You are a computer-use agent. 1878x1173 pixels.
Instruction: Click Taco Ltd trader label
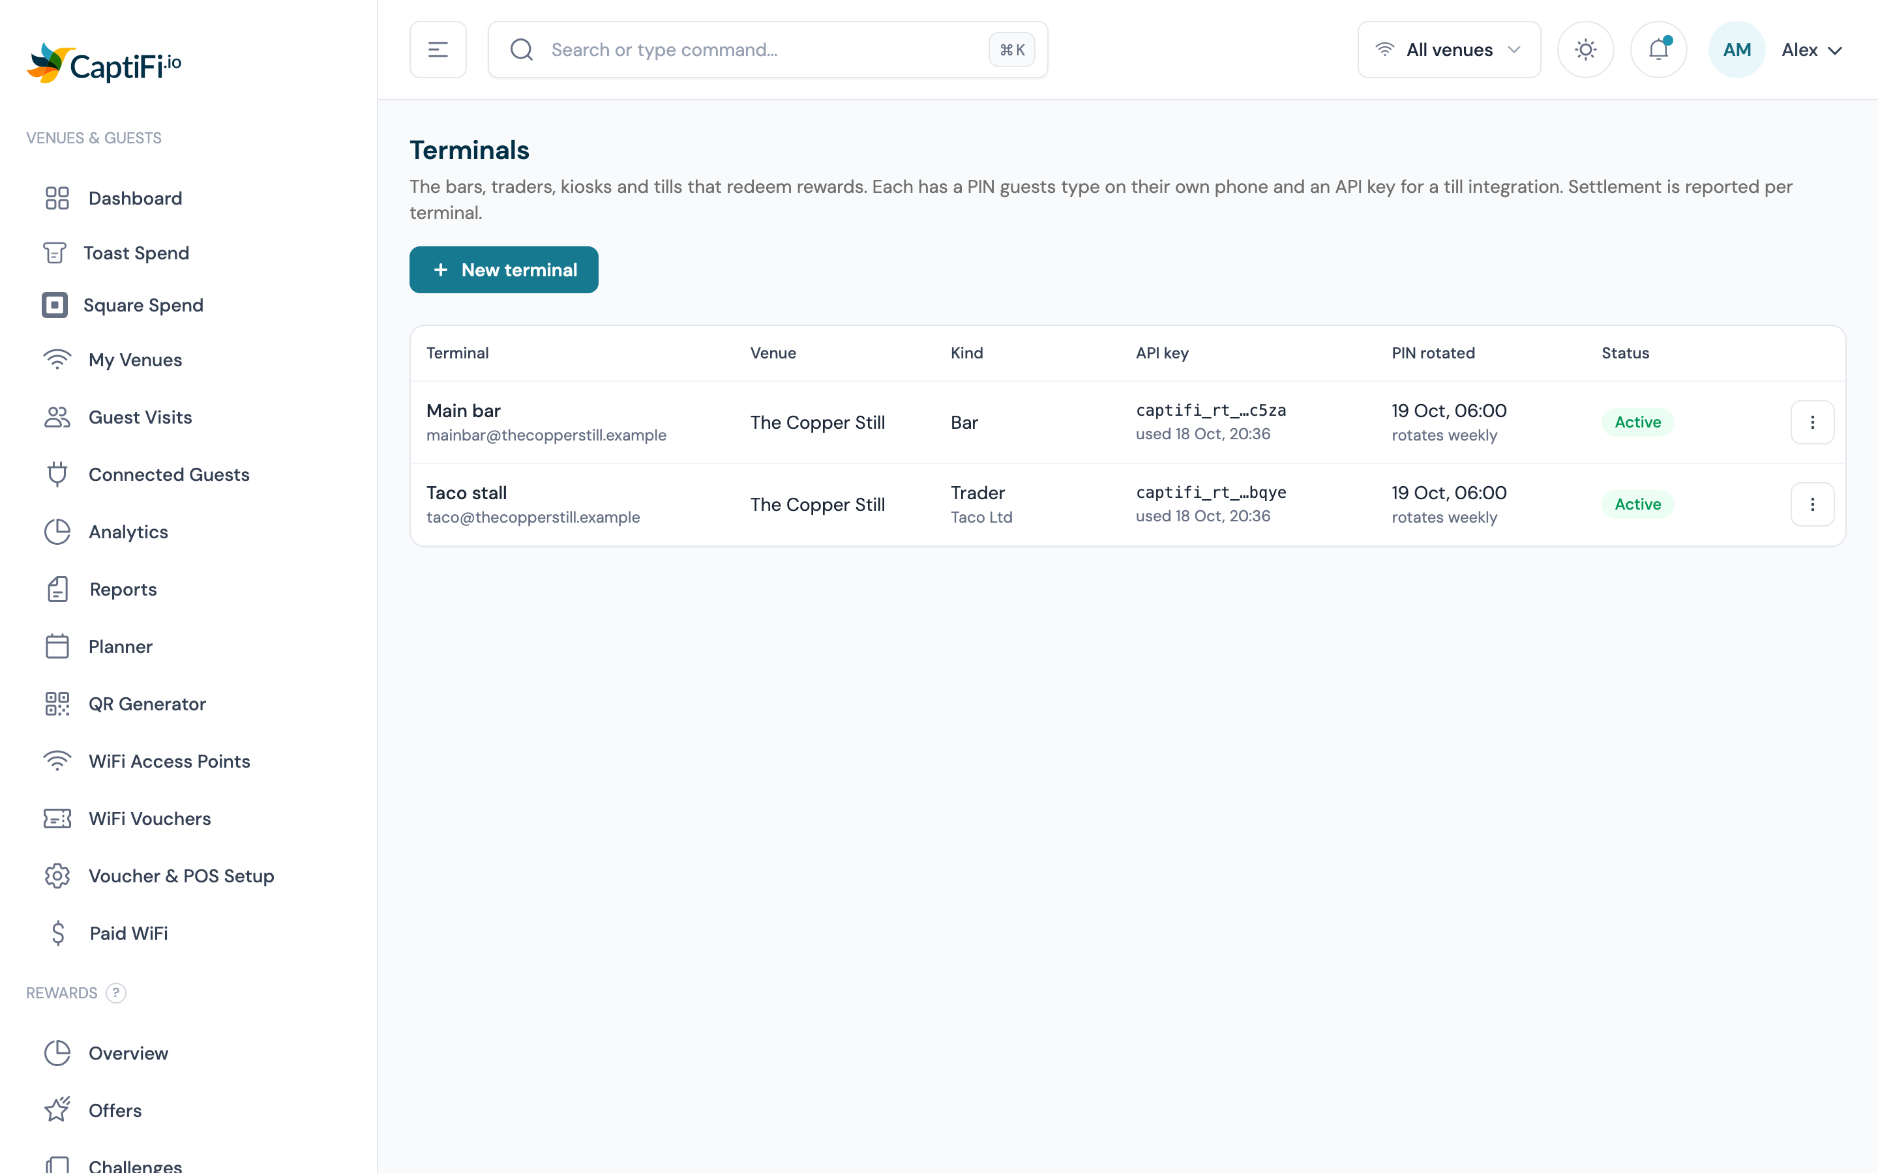(981, 517)
